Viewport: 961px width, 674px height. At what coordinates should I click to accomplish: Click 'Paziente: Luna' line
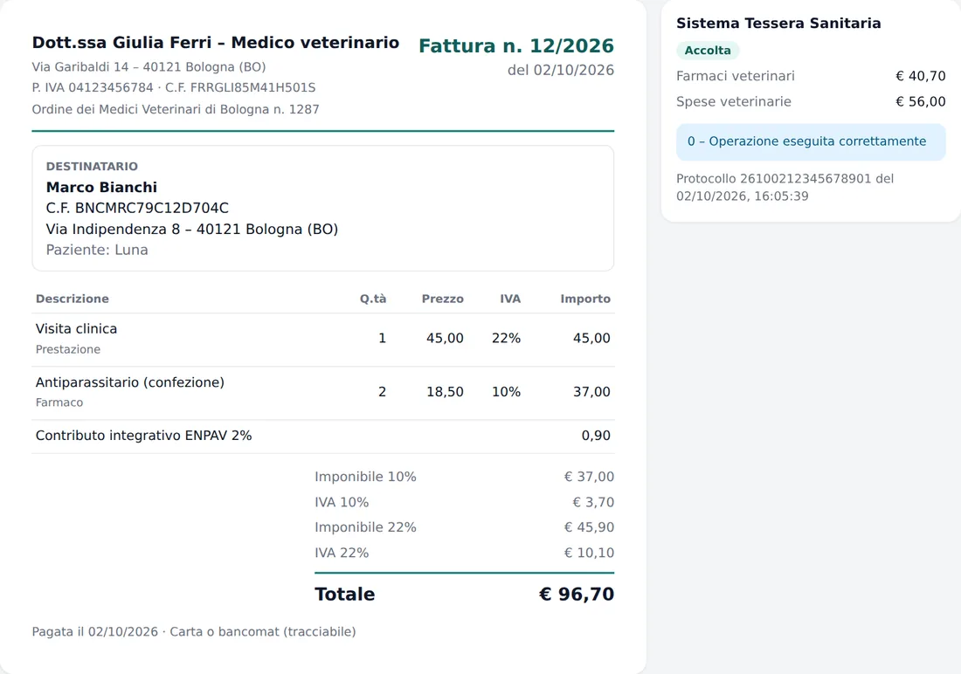97,250
